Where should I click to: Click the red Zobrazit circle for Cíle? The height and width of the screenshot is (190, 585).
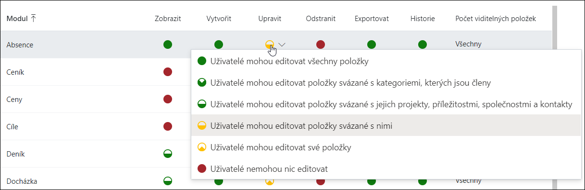[x=168, y=126]
